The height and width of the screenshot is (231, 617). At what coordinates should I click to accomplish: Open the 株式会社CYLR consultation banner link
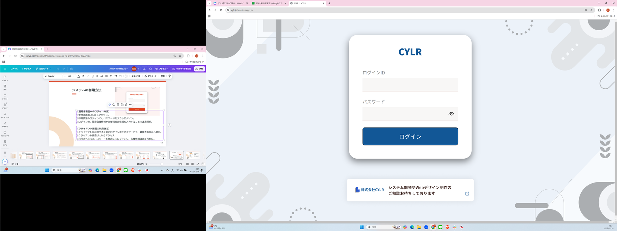410,190
